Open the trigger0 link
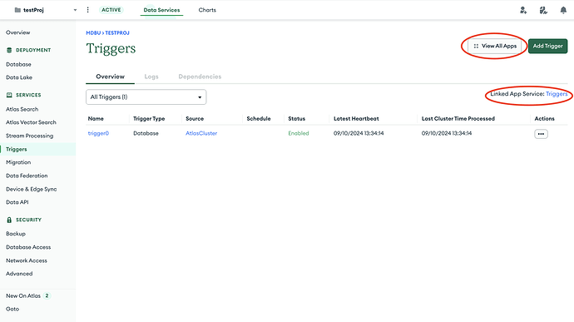This screenshot has height=322, width=574. 98,133
